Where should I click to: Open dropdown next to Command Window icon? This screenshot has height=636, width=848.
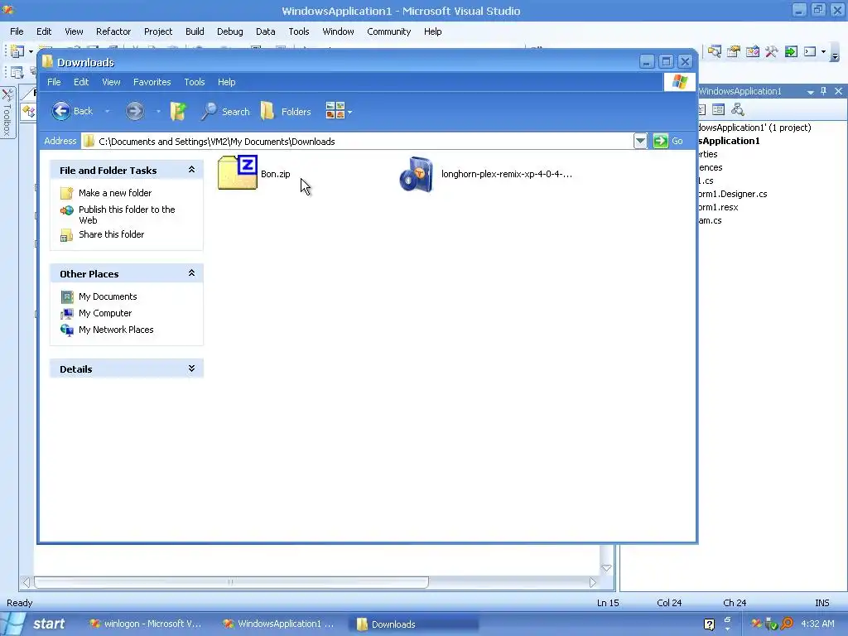pos(823,52)
